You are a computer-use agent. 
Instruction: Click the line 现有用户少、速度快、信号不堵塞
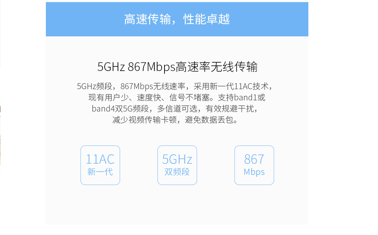[177, 98]
